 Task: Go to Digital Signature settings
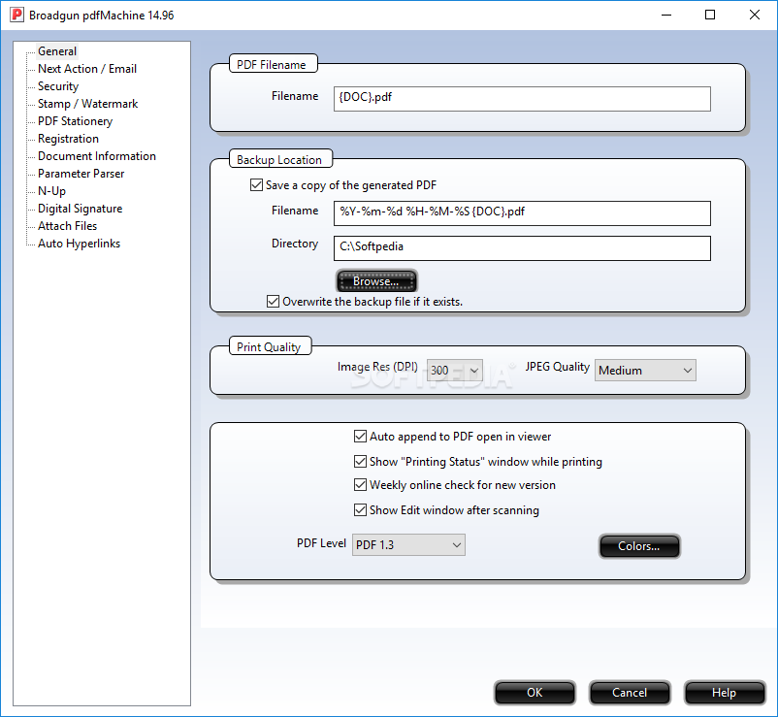[80, 209]
